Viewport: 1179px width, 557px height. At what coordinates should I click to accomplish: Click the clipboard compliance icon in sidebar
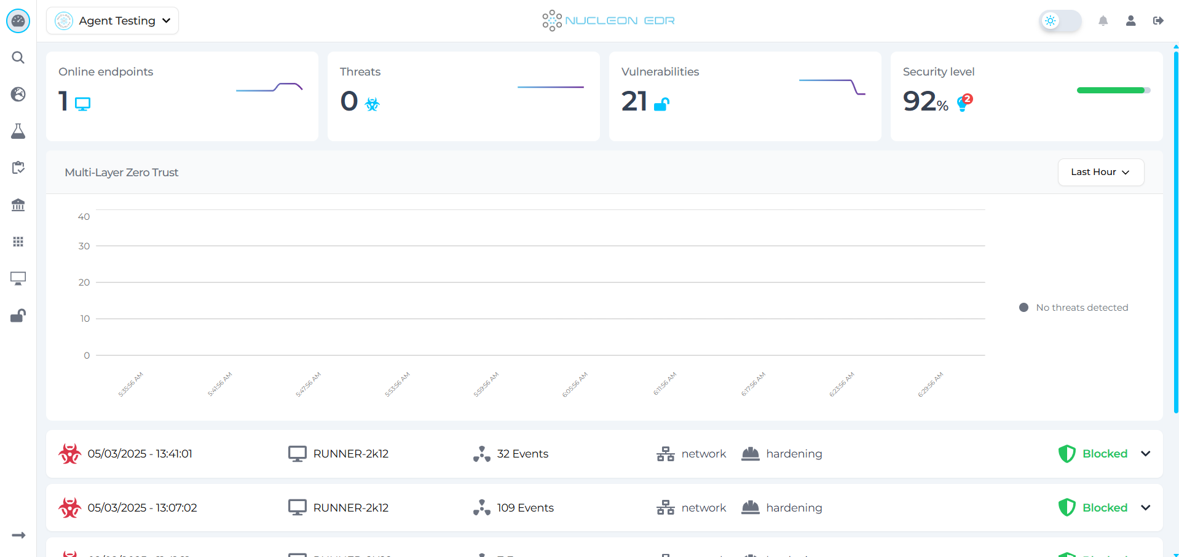click(18, 168)
